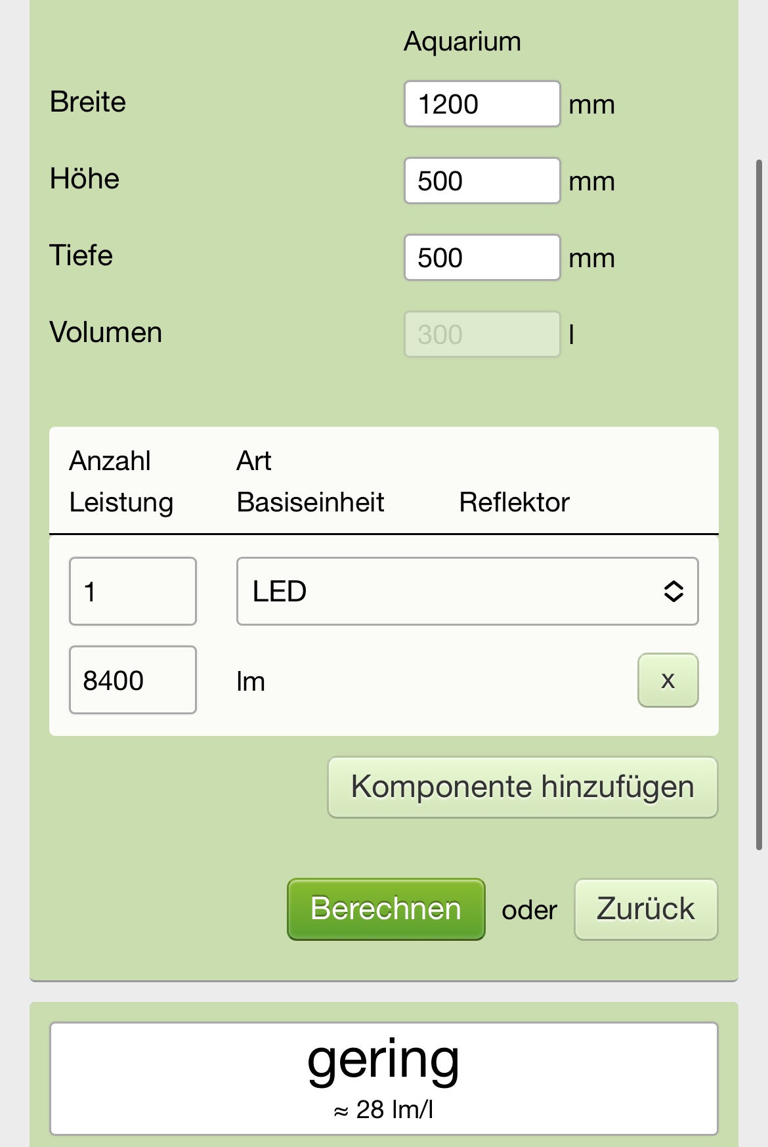Click the Breite label

[x=88, y=102]
